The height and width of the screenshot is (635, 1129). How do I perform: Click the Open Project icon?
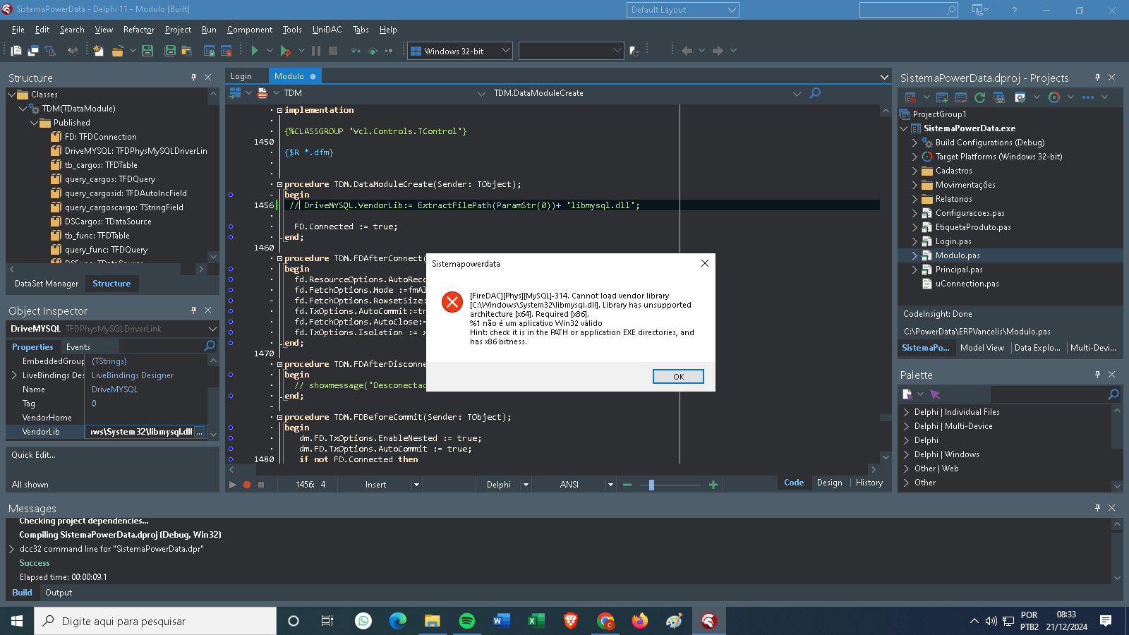(187, 50)
